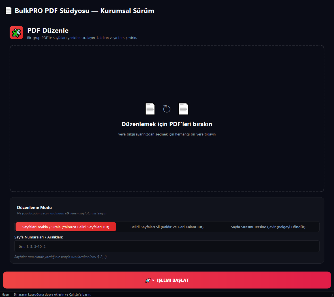
Task: Select Sayfaları Ayıkla / Sırala mode
Action: [66, 227]
